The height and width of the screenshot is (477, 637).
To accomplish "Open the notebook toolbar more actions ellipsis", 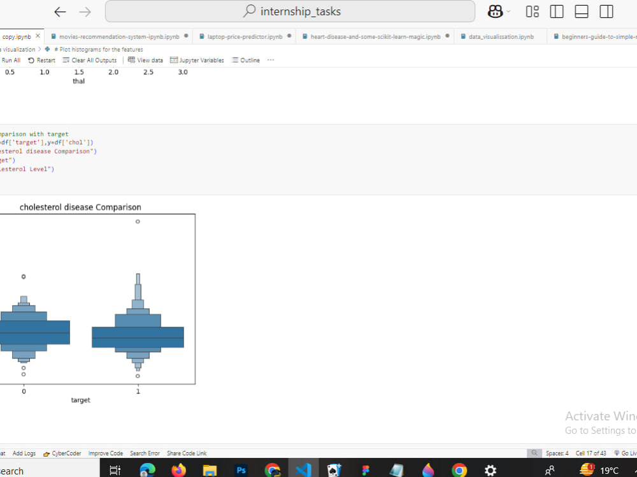I will 271,60.
